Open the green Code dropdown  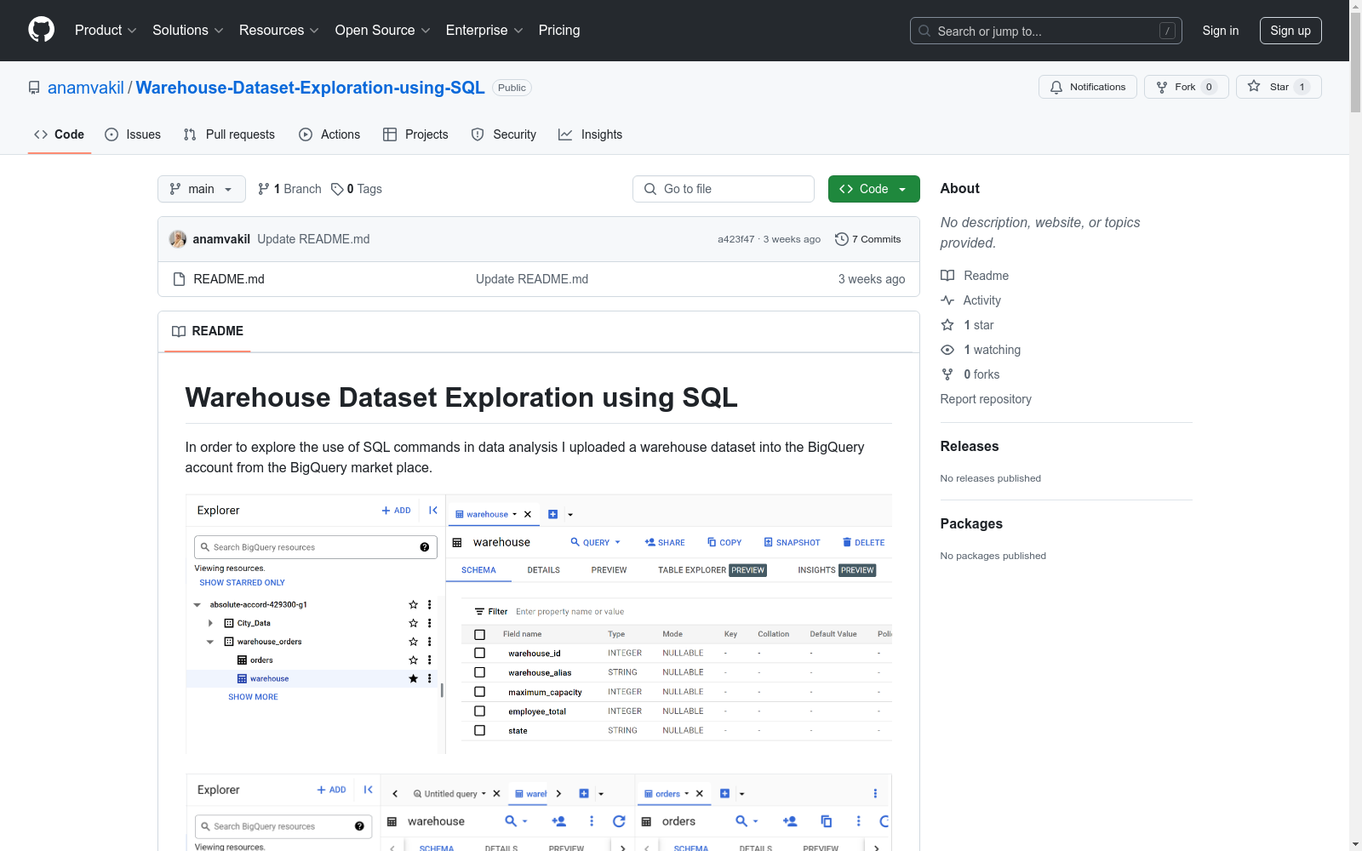tap(874, 189)
